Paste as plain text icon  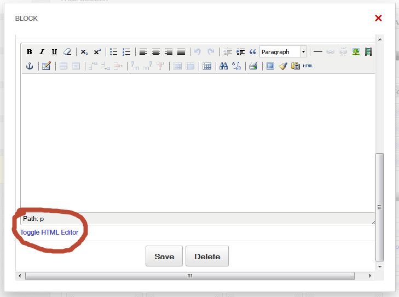pyautogui.click(x=296, y=66)
